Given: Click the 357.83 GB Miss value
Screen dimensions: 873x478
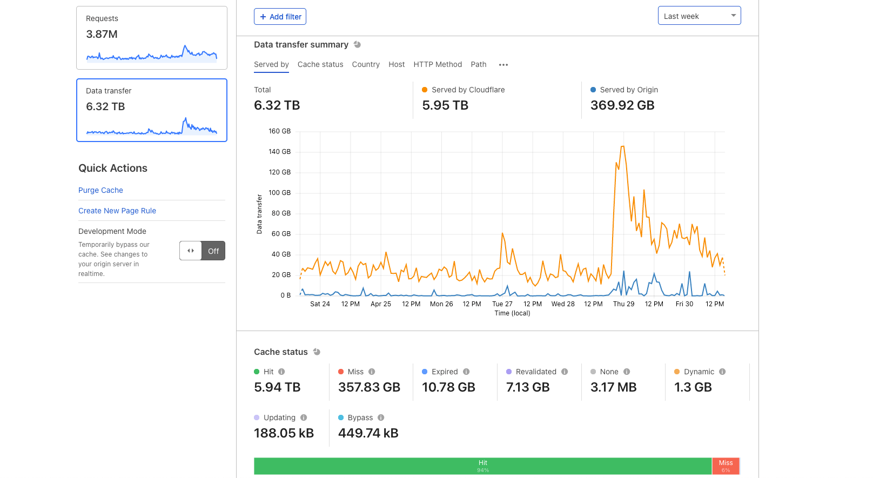Looking at the screenshot, I should point(369,387).
